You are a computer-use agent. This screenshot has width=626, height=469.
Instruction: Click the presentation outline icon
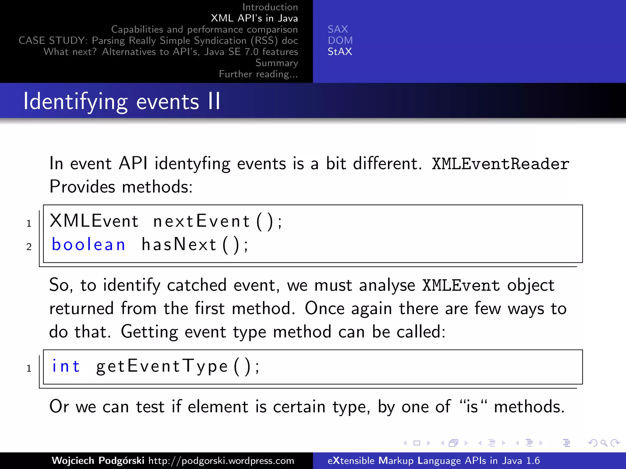[x=567, y=443]
